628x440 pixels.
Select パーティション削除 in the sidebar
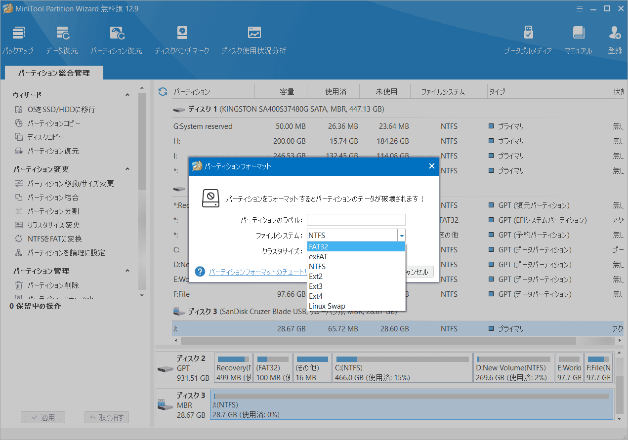coord(46,285)
